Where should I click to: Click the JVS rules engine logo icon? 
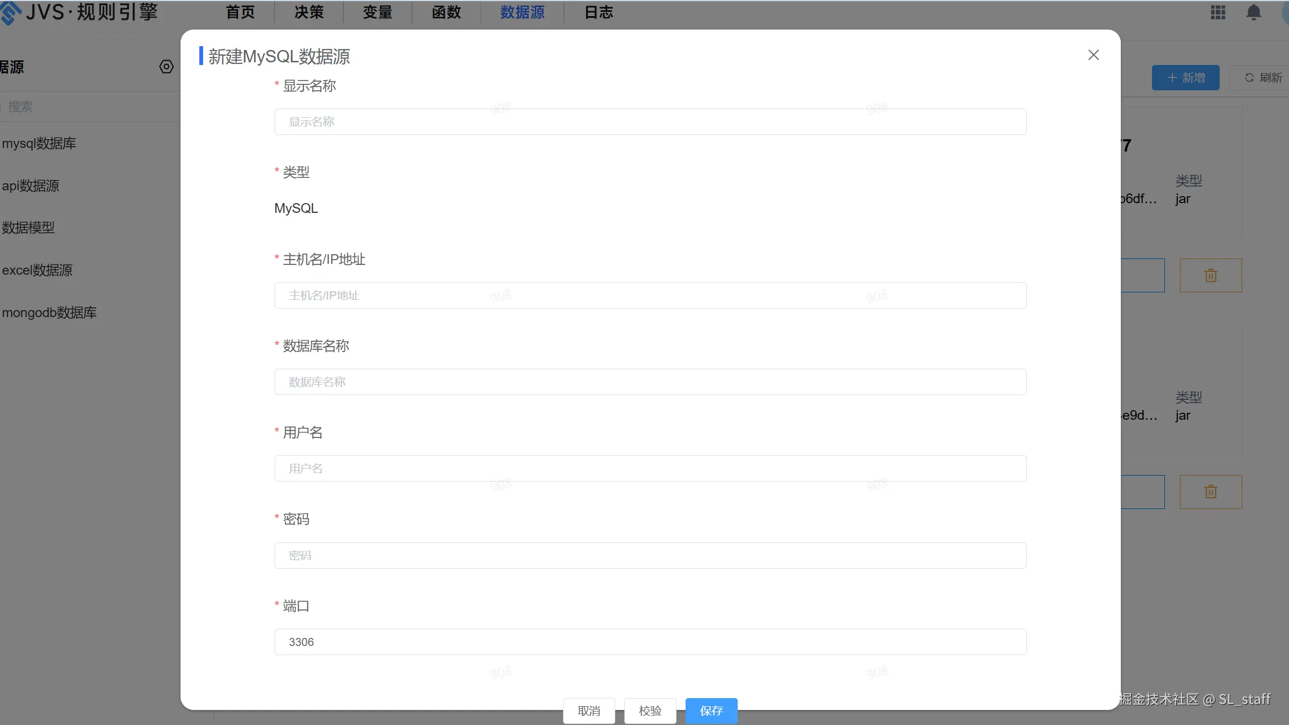coord(11,12)
